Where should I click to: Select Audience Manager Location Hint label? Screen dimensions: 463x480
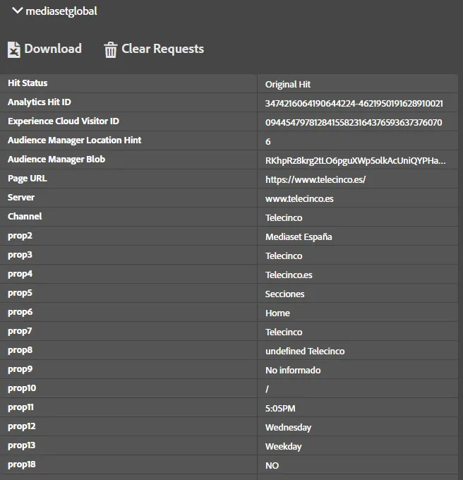[x=74, y=140]
